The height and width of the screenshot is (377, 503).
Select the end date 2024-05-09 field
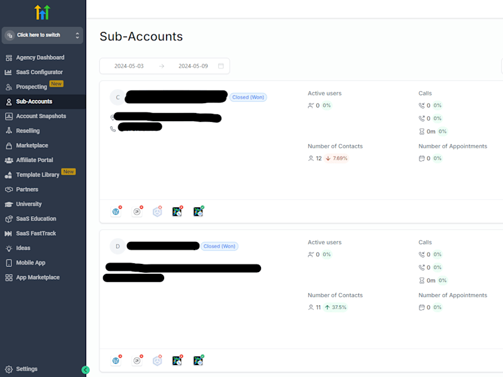(193, 66)
